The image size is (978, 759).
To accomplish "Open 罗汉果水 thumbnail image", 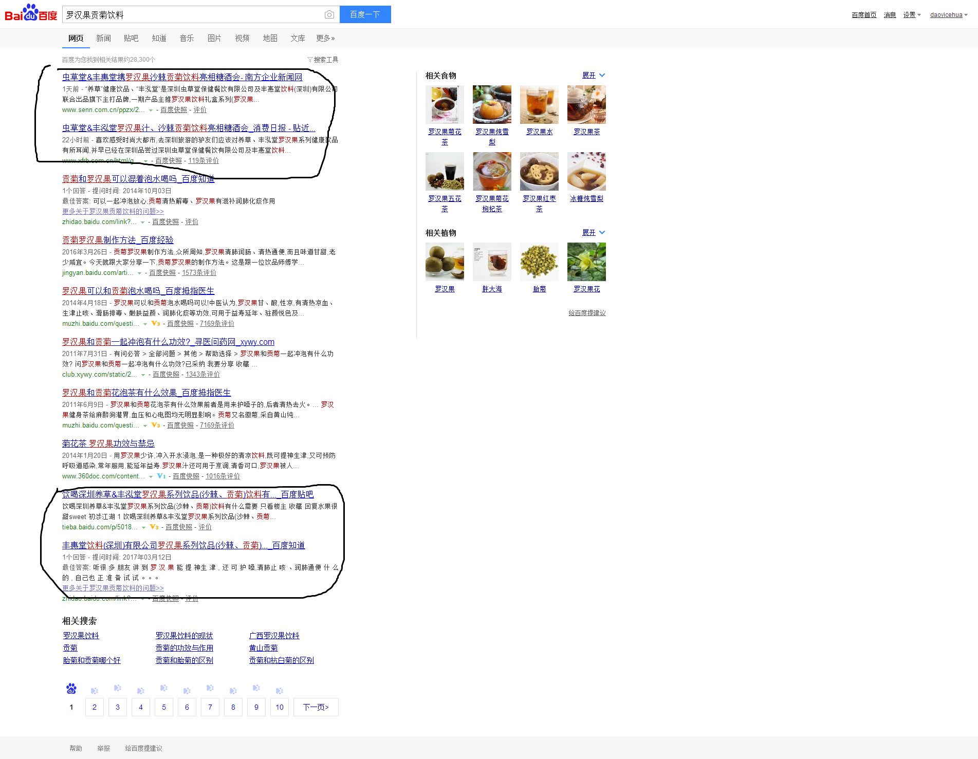I will (539, 104).
